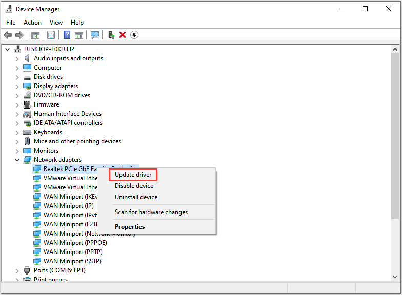
Task: Click the WAN Miniport (SSTP) adapter icon
Action: coord(37,261)
